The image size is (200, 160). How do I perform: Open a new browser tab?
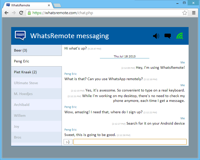click(57, 5)
